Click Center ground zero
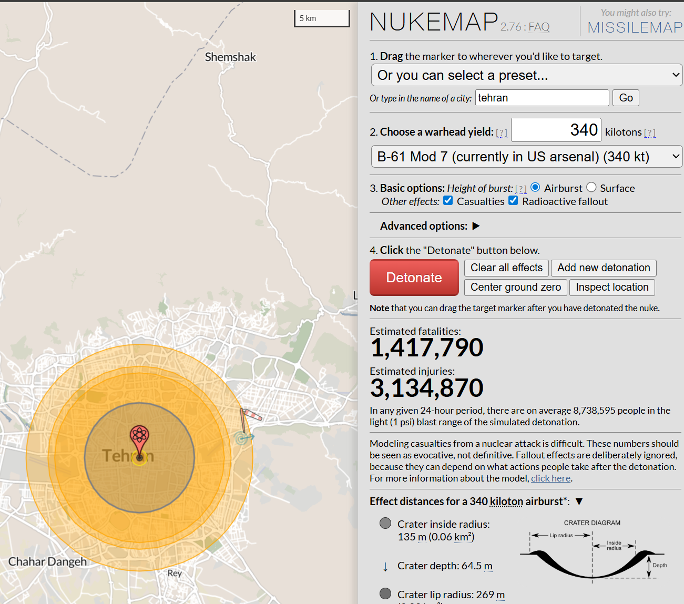This screenshot has height=604, width=684. click(x=516, y=288)
